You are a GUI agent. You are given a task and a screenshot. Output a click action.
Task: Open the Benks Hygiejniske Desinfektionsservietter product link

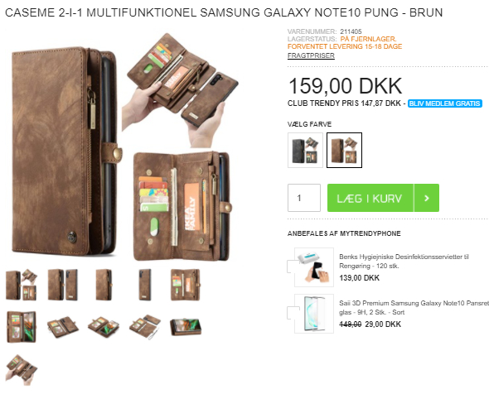[404, 262]
